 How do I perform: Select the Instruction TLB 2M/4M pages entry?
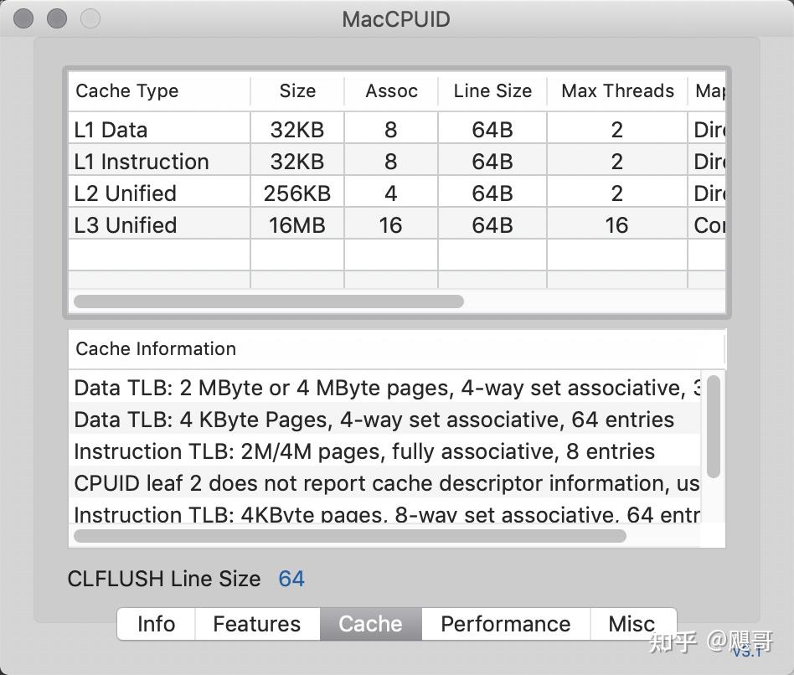(x=364, y=451)
